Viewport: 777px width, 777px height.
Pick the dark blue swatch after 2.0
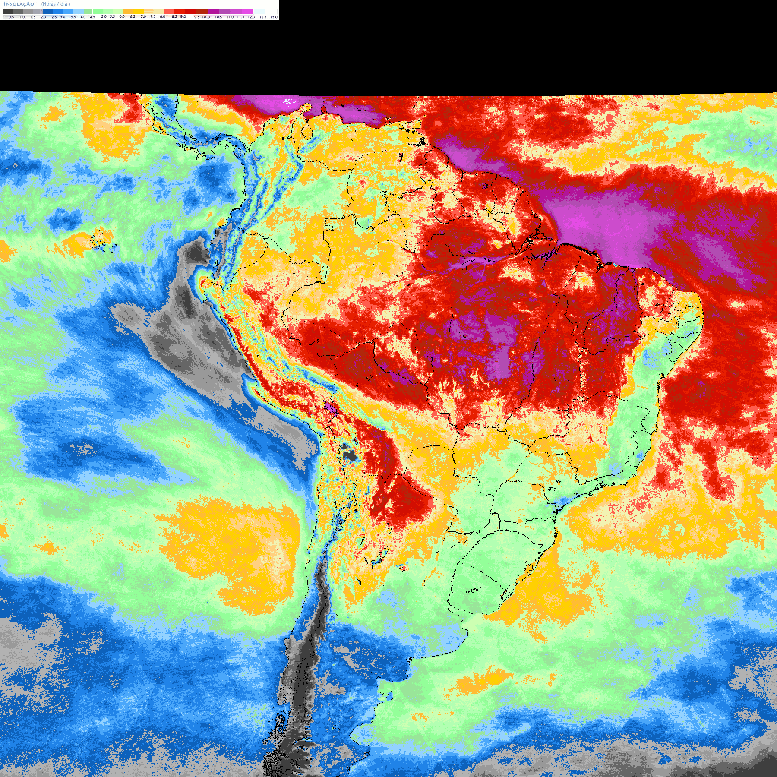[48, 12]
